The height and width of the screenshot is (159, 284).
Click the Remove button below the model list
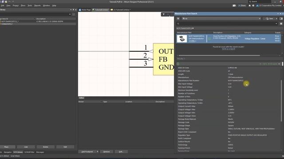[106, 151]
